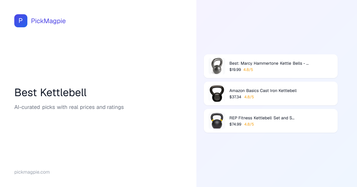Click the $37.34 price
The image size is (357, 187).
[235, 97]
